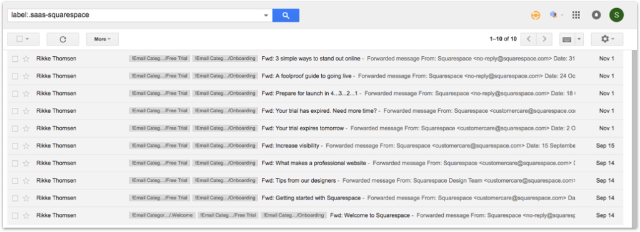Click the keyboard input tools icon
The width and height of the screenshot is (640, 232).
tap(566, 39)
